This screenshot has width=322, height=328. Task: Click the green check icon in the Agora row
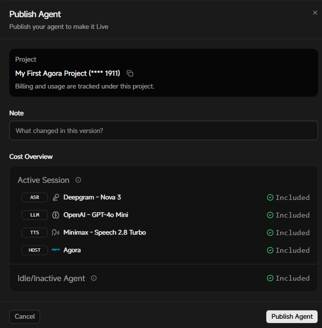[x=270, y=250]
